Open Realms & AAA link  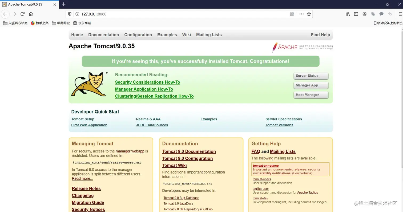tap(148, 119)
